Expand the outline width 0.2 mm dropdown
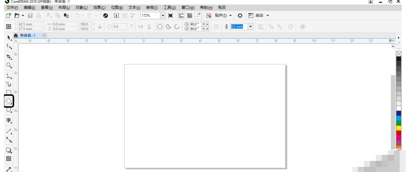This screenshot has height=172, width=410. click(251, 27)
